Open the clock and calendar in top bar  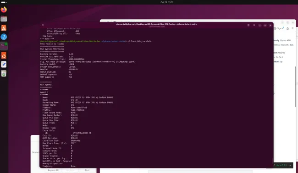(167, 2)
